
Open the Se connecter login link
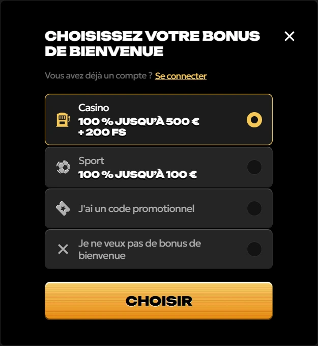[181, 76]
